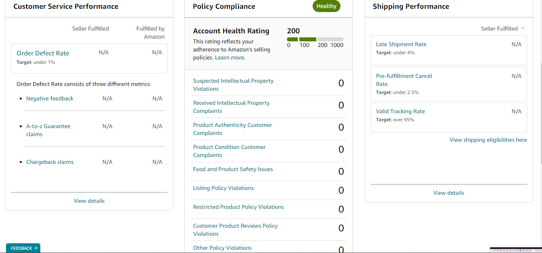
Task: Click the FEEDBACK button
Action: tap(21, 248)
